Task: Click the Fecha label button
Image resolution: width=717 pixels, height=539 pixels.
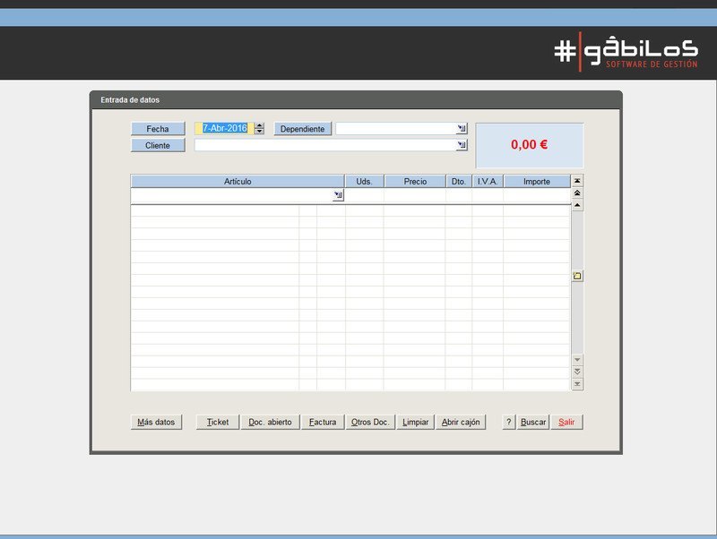Action: point(158,129)
